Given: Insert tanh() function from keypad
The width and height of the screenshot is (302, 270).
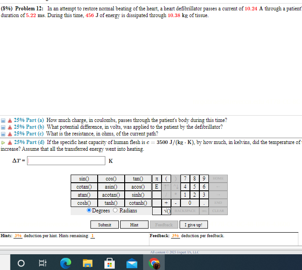Looking at the screenshot, I should click(111, 203).
